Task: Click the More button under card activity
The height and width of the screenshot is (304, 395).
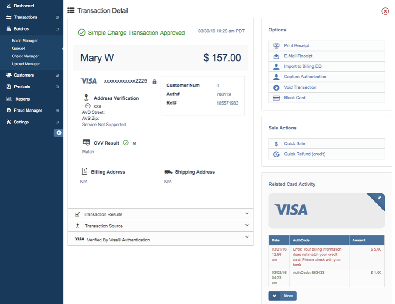Action: click(282, 296)
